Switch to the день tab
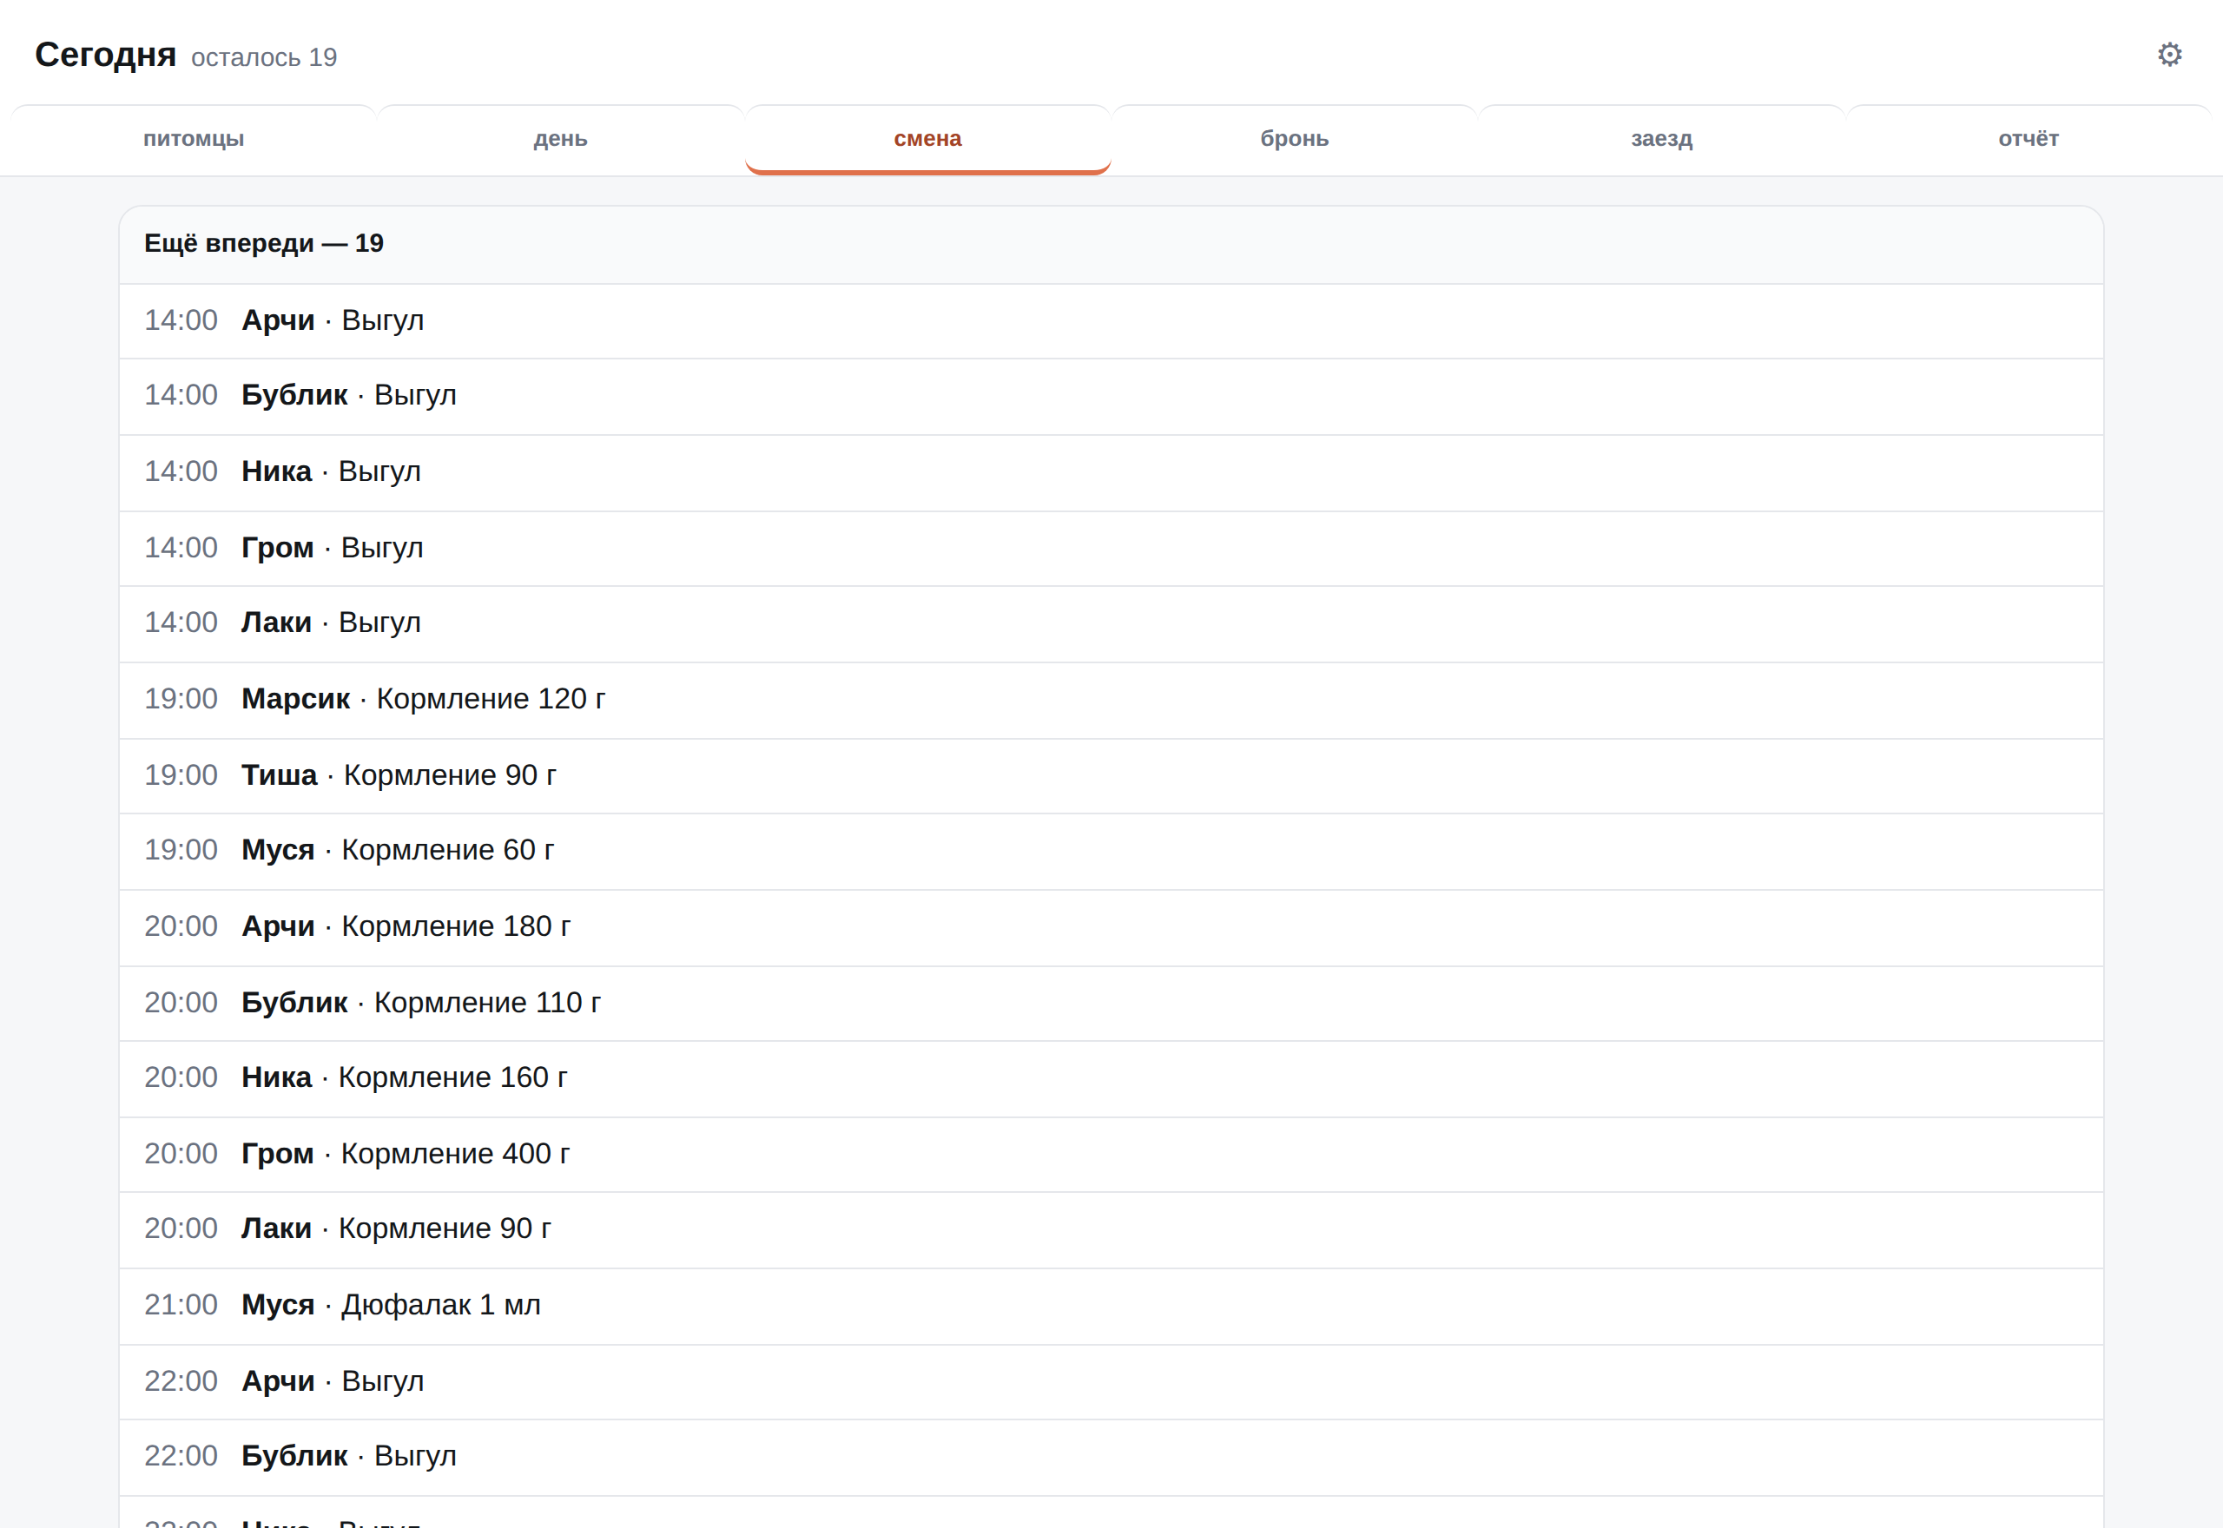 560,139
